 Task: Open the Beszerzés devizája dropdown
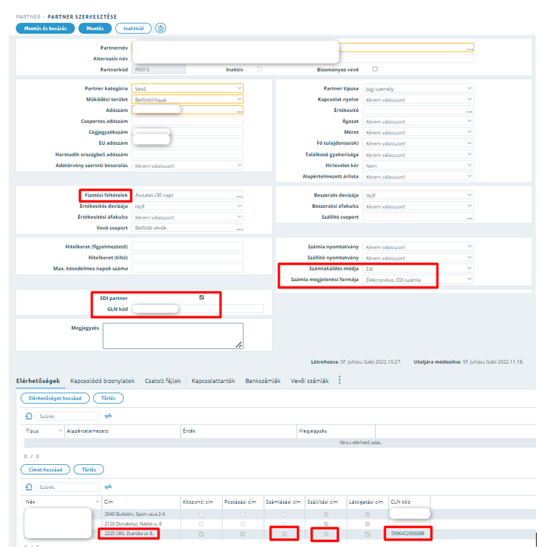(418, 195)
